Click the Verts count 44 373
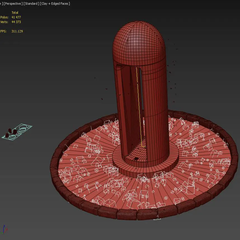 [x=16, y=22]
